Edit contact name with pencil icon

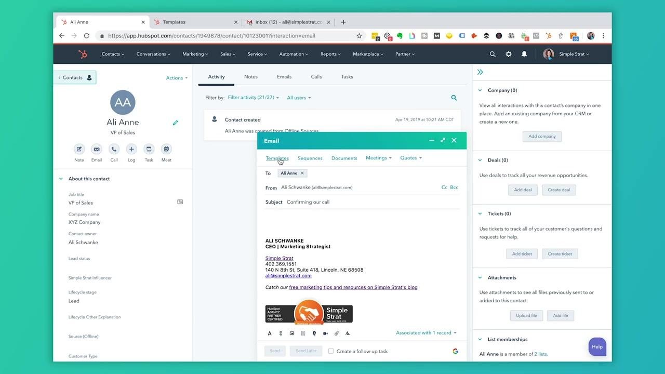pos(176,123)
